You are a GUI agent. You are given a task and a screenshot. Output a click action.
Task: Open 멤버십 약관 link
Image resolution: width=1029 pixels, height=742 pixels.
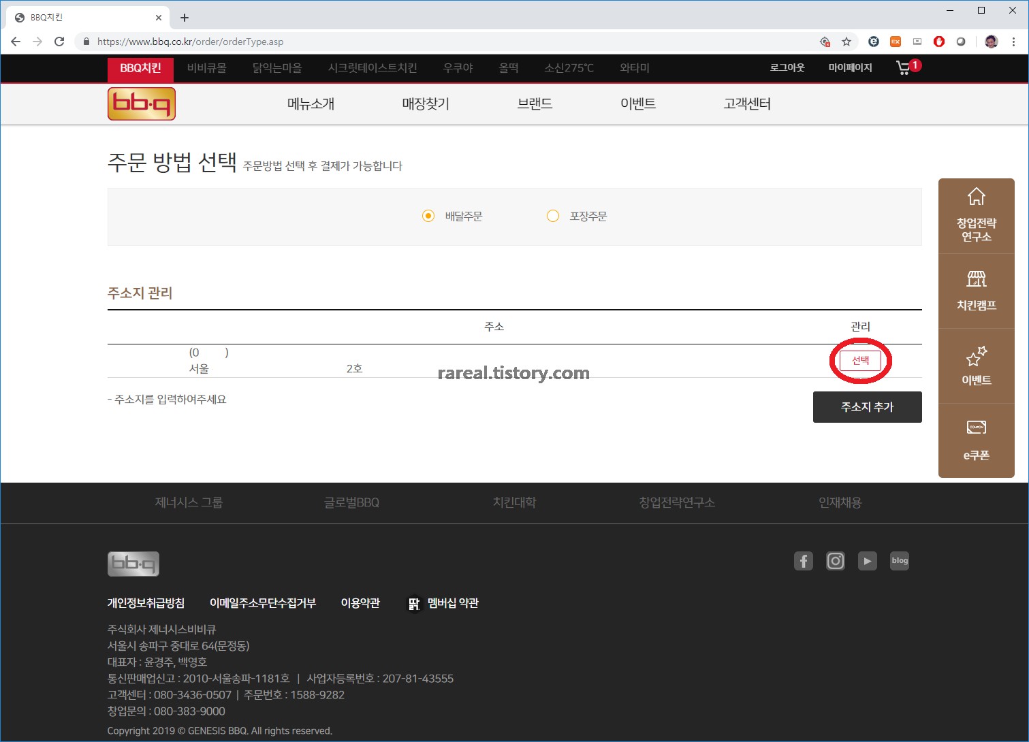pyautogui.click(x=443, y=603)
